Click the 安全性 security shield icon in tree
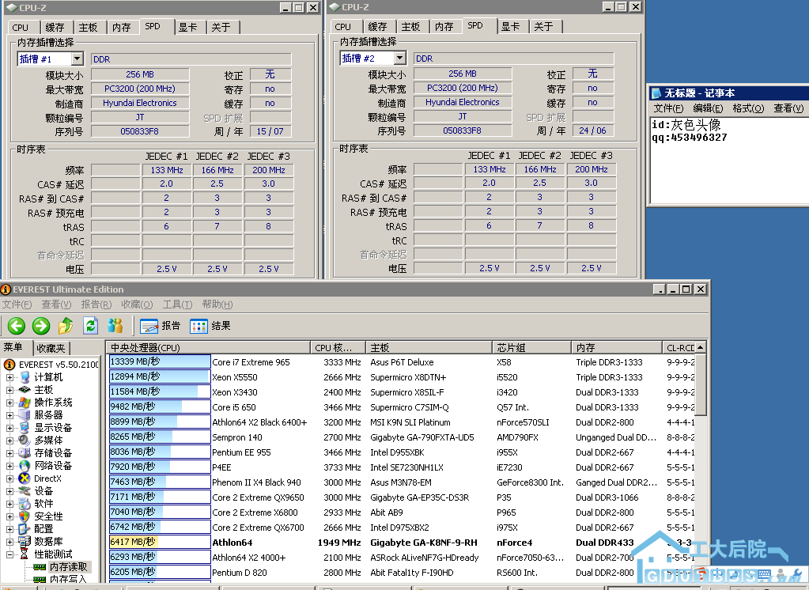Screen dimensions: 809x590 (x=25, y=516)
